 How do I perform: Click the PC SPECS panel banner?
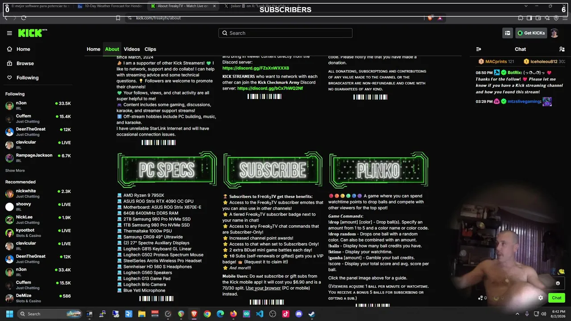tap(167, 170)
